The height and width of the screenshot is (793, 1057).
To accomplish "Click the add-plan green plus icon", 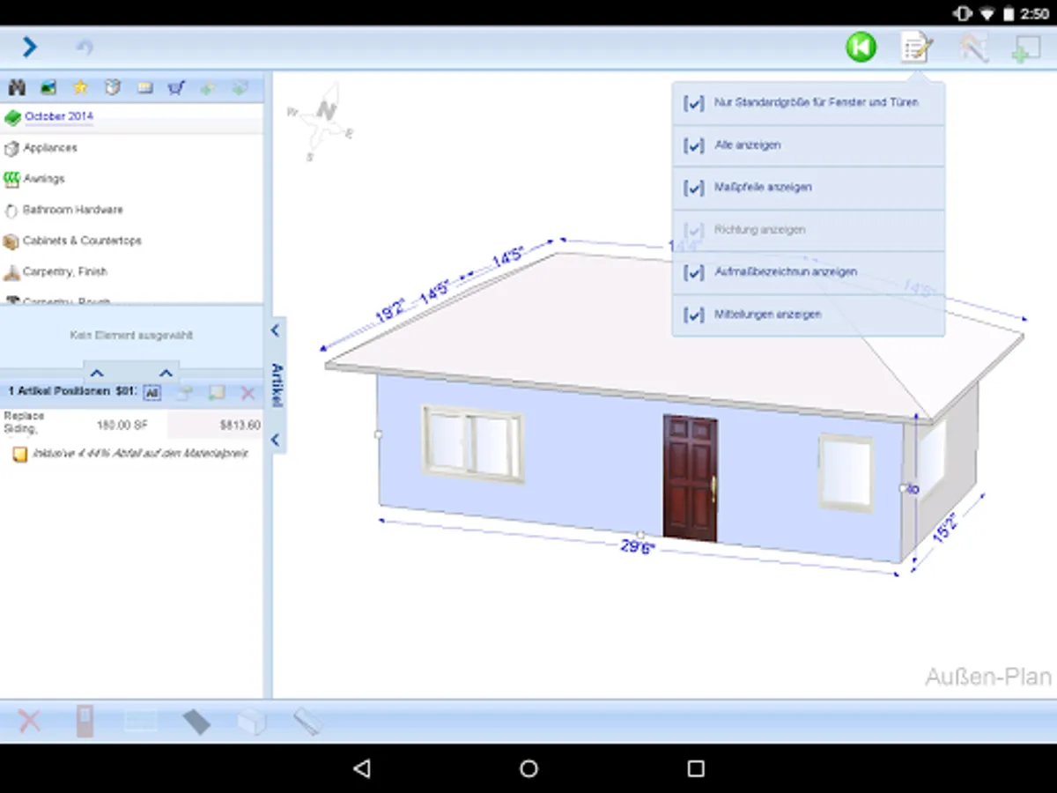I will tap(1025, 48).
